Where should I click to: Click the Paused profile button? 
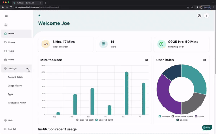pyautogui.click(x=205, y=8)
